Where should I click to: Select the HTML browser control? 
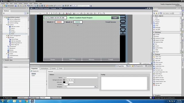(x=159, y=62)
